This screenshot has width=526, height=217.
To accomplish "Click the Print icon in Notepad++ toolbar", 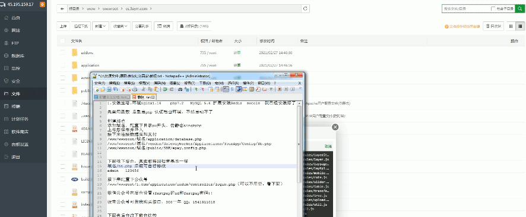I will 135,89.
